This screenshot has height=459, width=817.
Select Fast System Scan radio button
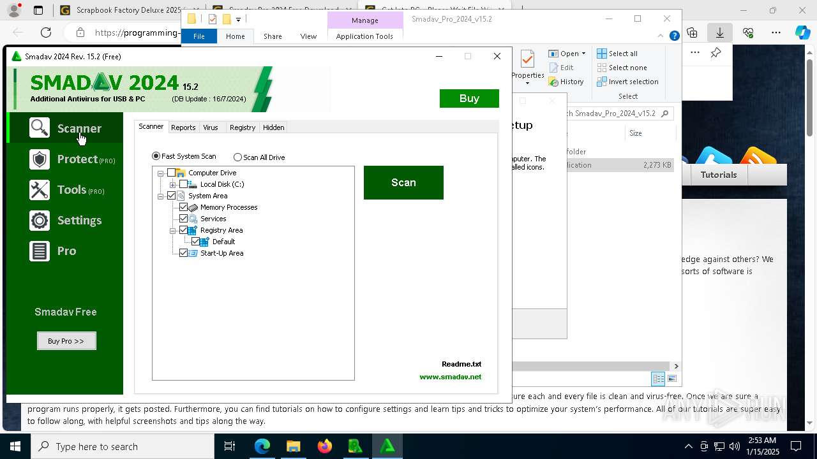(x=156, y=156)
